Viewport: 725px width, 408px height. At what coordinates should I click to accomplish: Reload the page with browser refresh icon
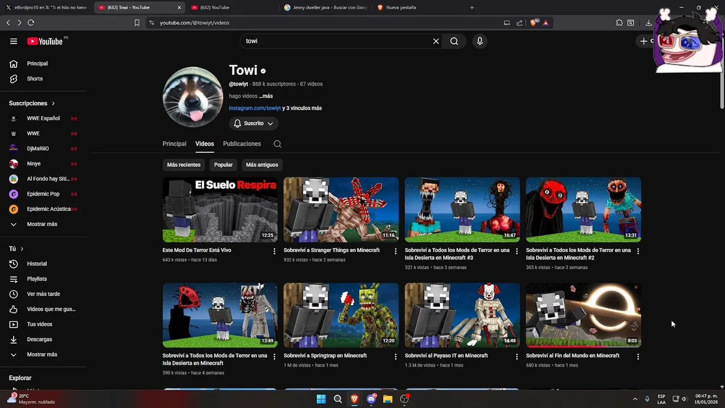pos(31,23)
